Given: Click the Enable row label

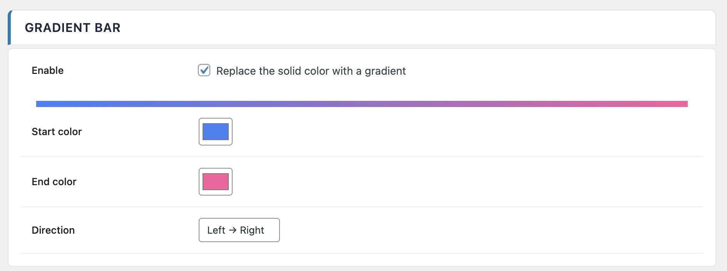Looking at the screenshot, I should coord(47,70).
